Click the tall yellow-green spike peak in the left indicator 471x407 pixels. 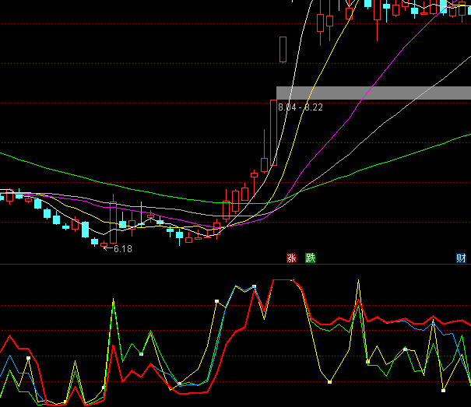[114, 299]
